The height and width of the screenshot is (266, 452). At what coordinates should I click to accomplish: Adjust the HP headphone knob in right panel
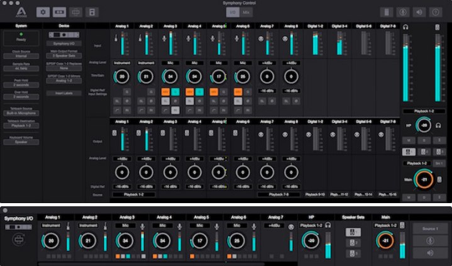tap(424, 125)
